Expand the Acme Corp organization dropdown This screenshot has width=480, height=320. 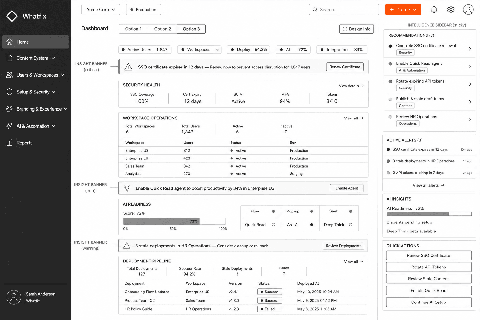coord(101,10)
